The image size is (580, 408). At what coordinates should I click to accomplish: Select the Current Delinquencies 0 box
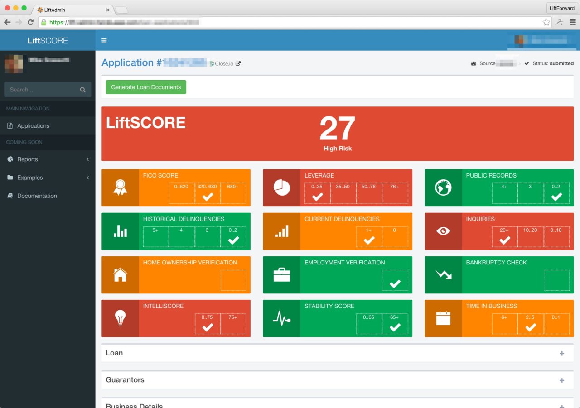point(395,237)
